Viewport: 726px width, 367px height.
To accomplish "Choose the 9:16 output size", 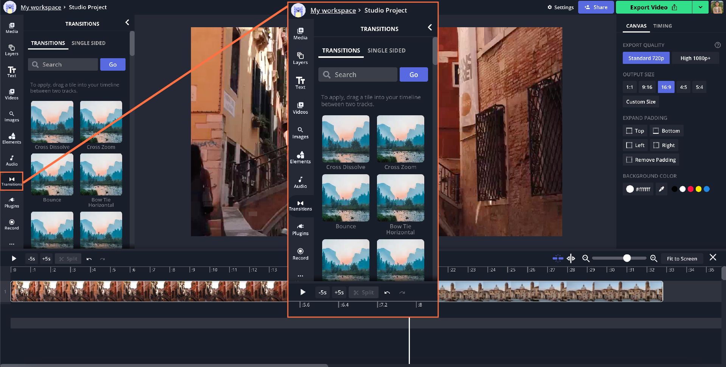I will [x=647, y=87].
